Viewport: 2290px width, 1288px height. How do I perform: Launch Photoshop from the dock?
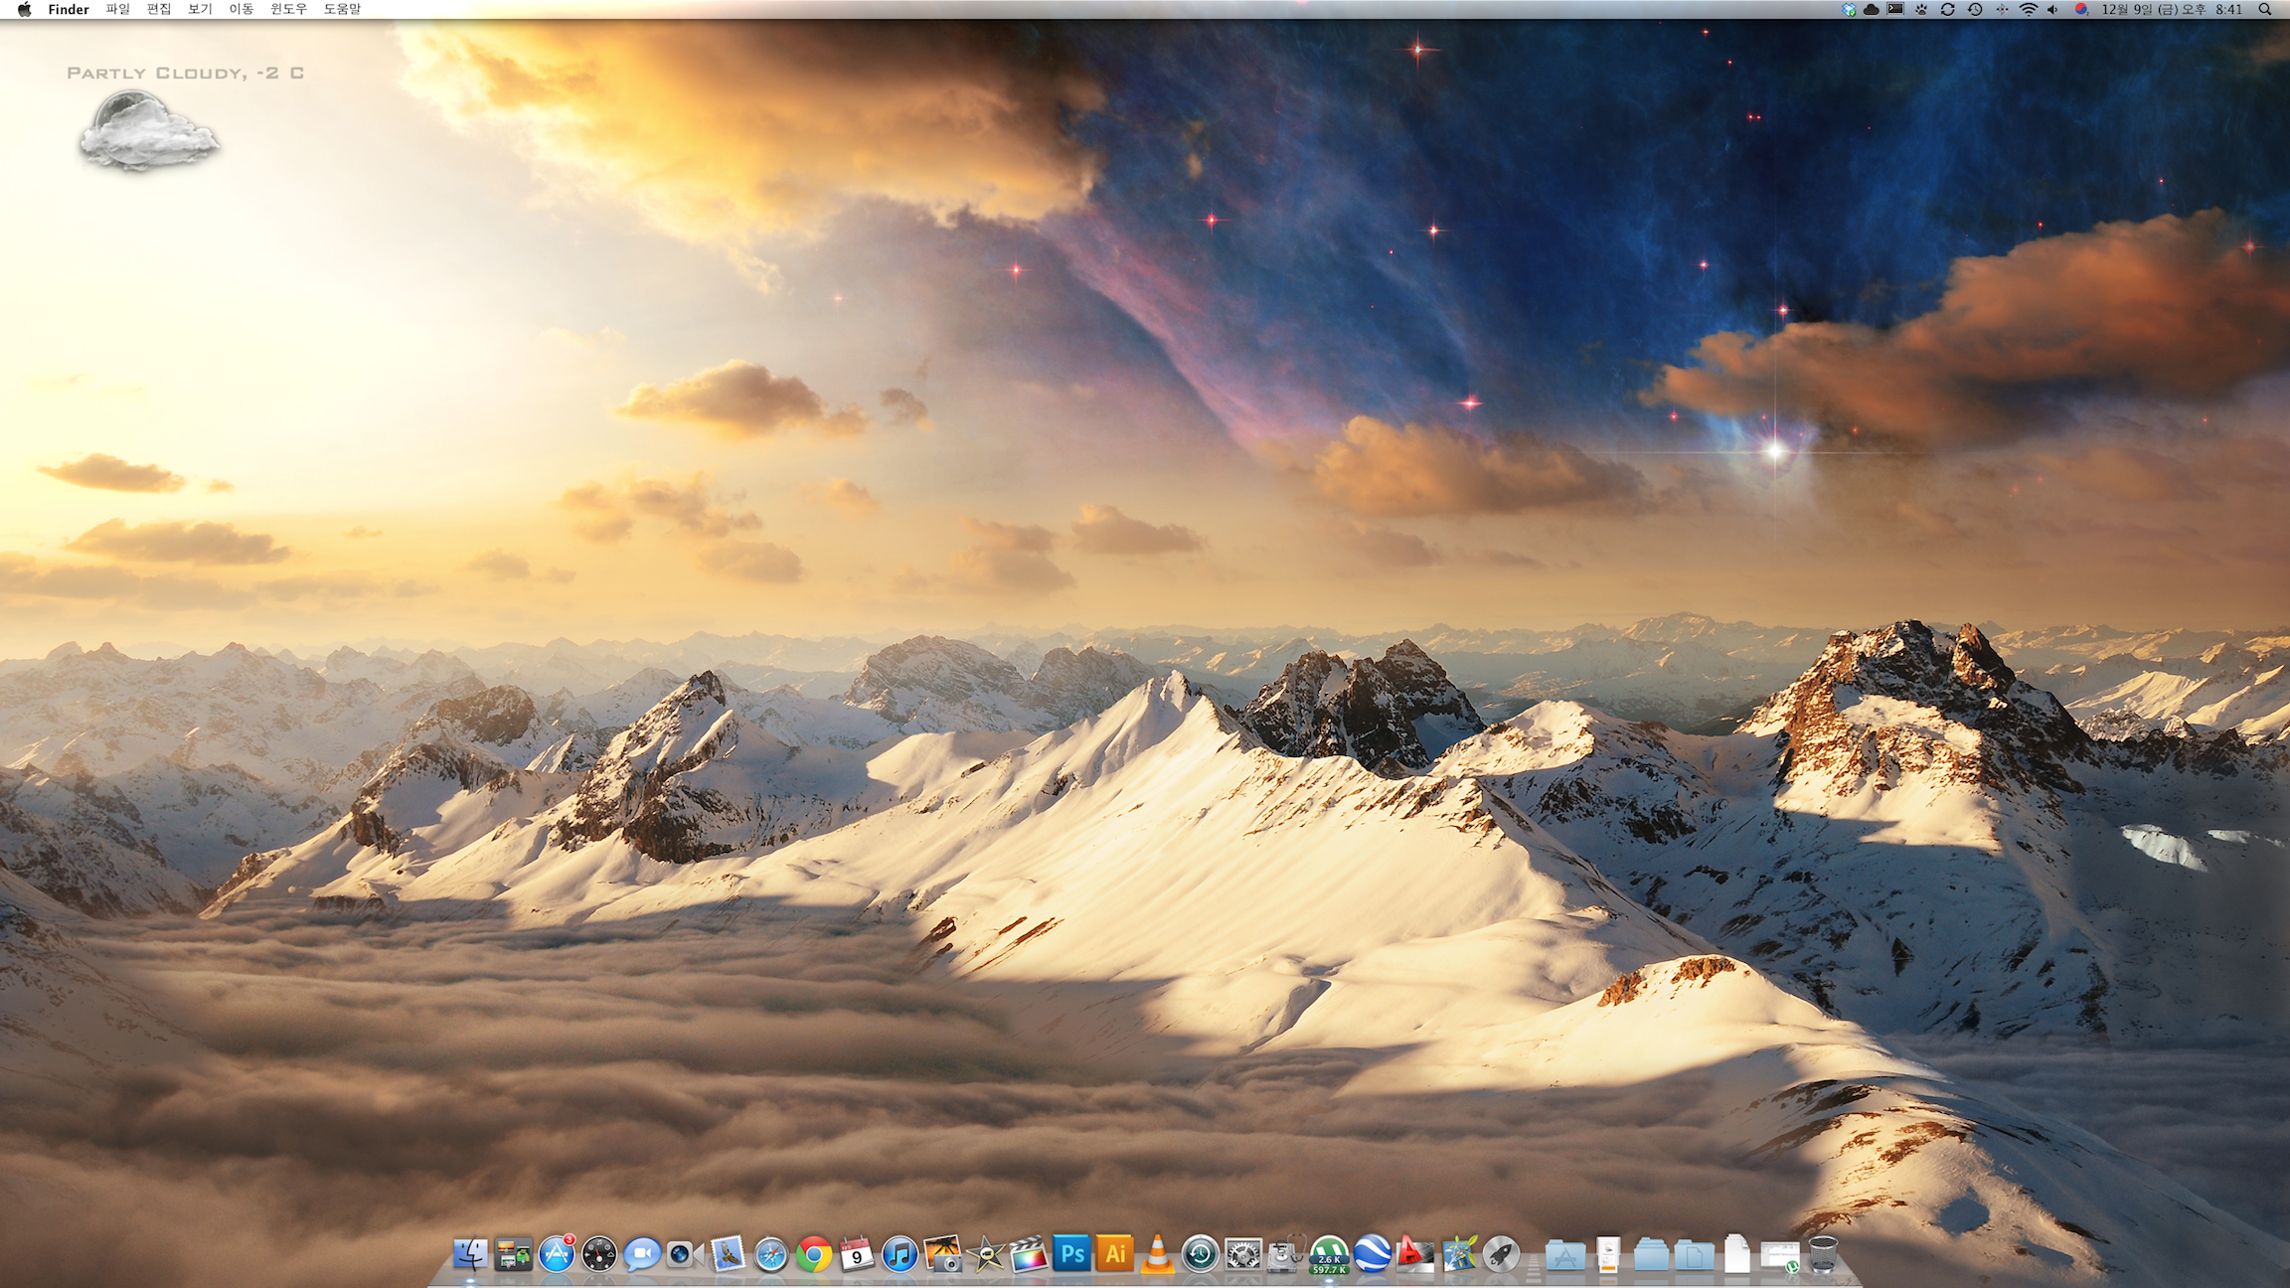click(1072, 1254)
